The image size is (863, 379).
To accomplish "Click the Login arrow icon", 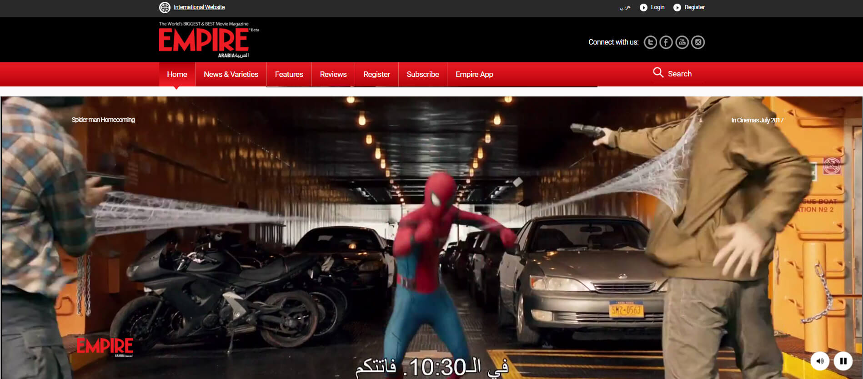I will pyautogui.click(x=643, y=7).
